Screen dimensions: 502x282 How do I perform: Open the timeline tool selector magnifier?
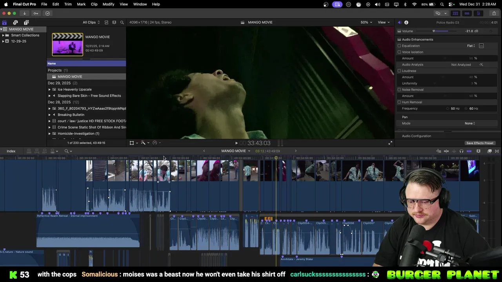point(68,151)
